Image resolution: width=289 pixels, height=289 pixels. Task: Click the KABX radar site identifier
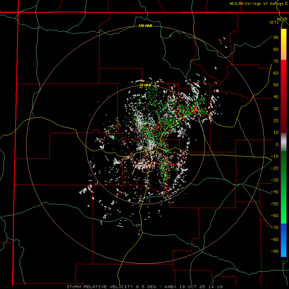171,287
